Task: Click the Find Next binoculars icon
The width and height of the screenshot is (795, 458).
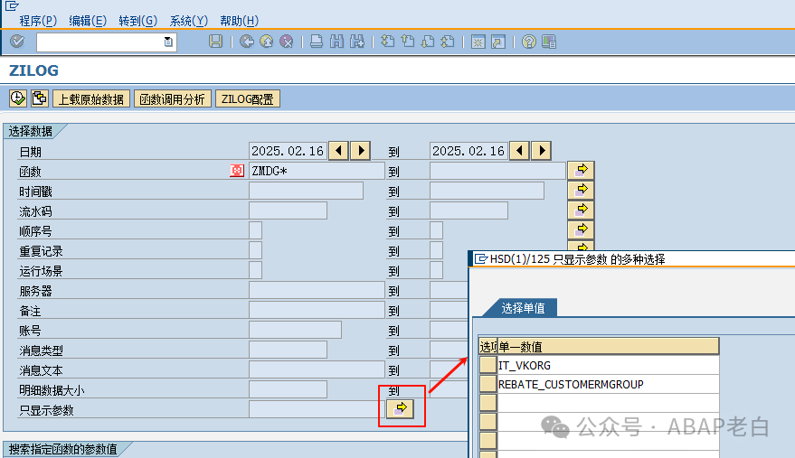Action: pos(357,42)
